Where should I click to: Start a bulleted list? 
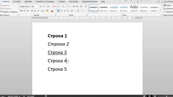pyautogui.click(x=58, y=6)
